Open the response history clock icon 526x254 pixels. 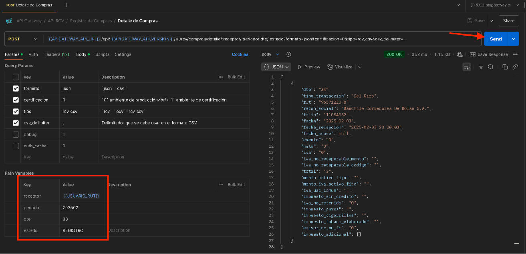[288, 54]
